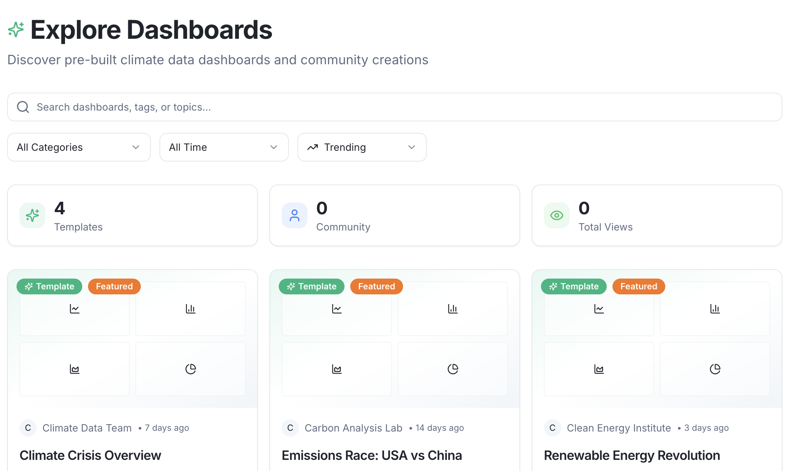Click the sparkle icon beside Explore Dashboards
This screenshot has height=471, width=791.
point(16,30)
